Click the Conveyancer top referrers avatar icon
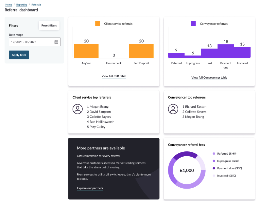The height and width of the screenshot is (201, 259). tap(173, 109)
